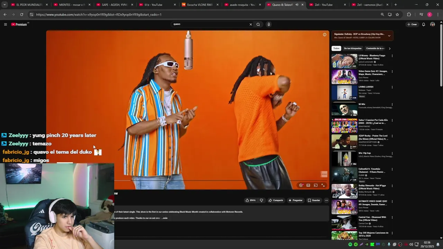The width and height of the screenshot is (443, 249).
Task: Open ASAP Rocky Praise The Lord video
Action: pos(373,137)
